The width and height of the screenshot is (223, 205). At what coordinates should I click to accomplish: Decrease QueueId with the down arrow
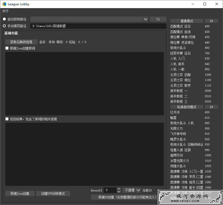click(119, 192)
